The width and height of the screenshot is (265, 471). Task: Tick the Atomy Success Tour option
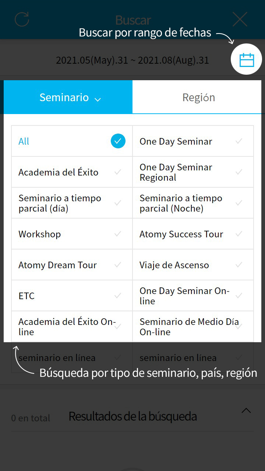(193, 234)
